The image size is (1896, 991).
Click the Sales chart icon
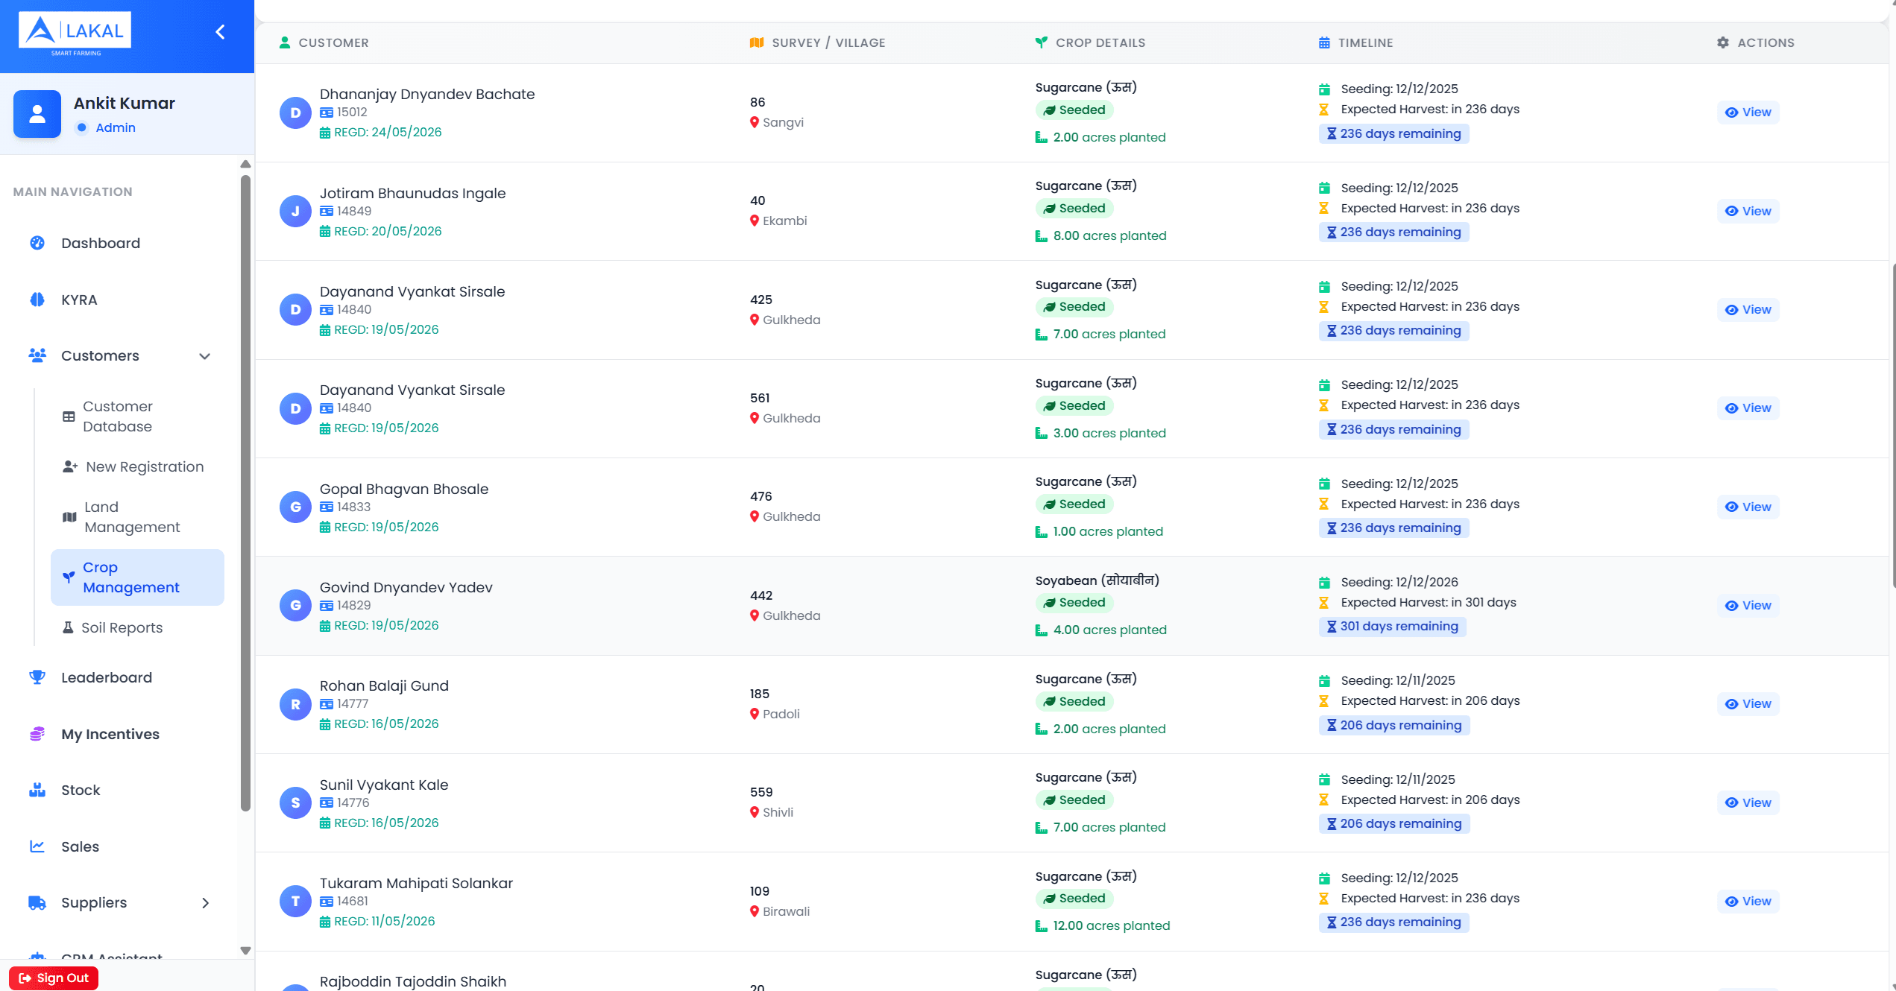(x=37, y=846)
